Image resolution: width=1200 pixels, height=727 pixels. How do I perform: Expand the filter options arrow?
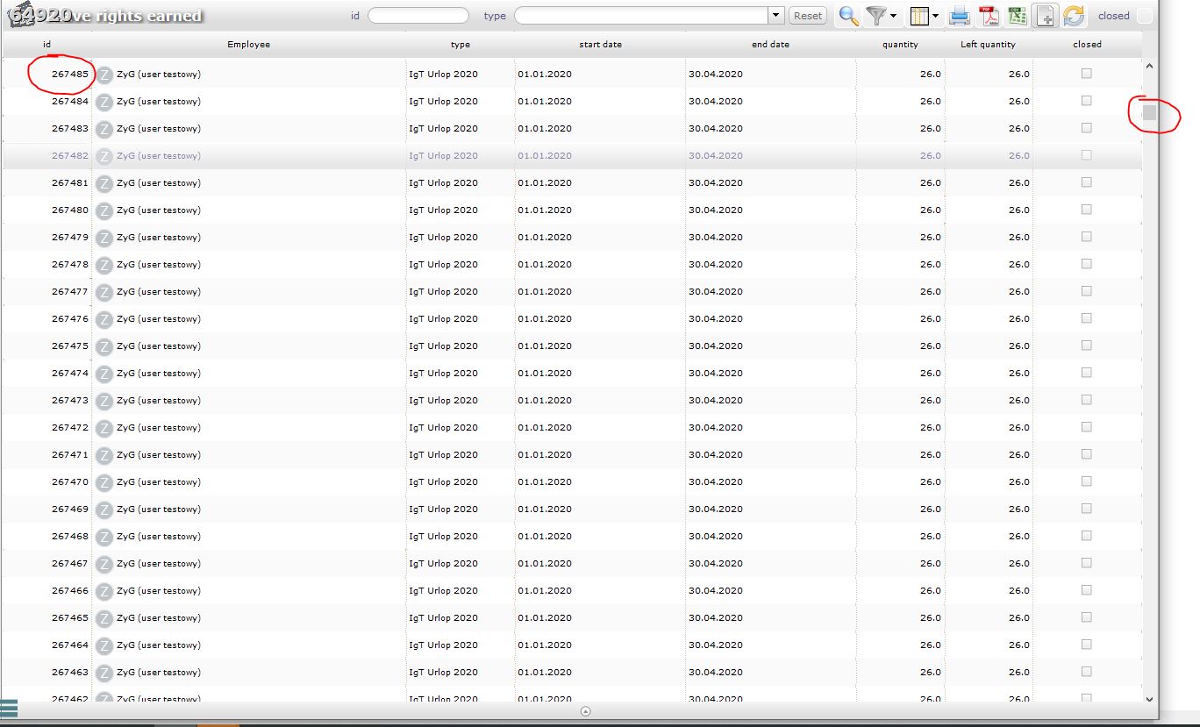[894, 16]
